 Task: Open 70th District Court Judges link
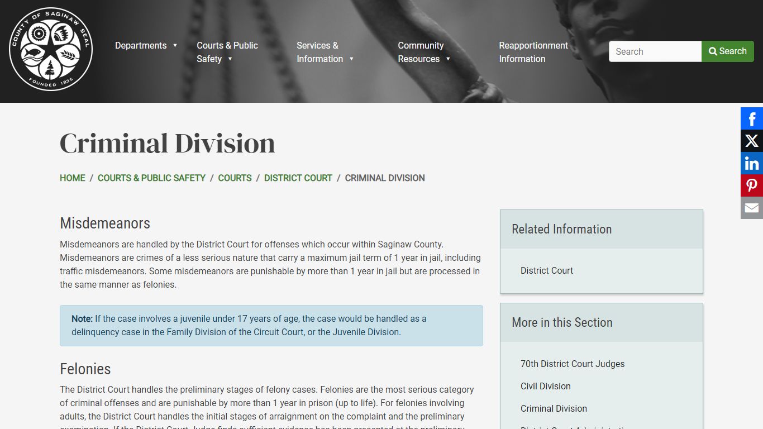573,364
